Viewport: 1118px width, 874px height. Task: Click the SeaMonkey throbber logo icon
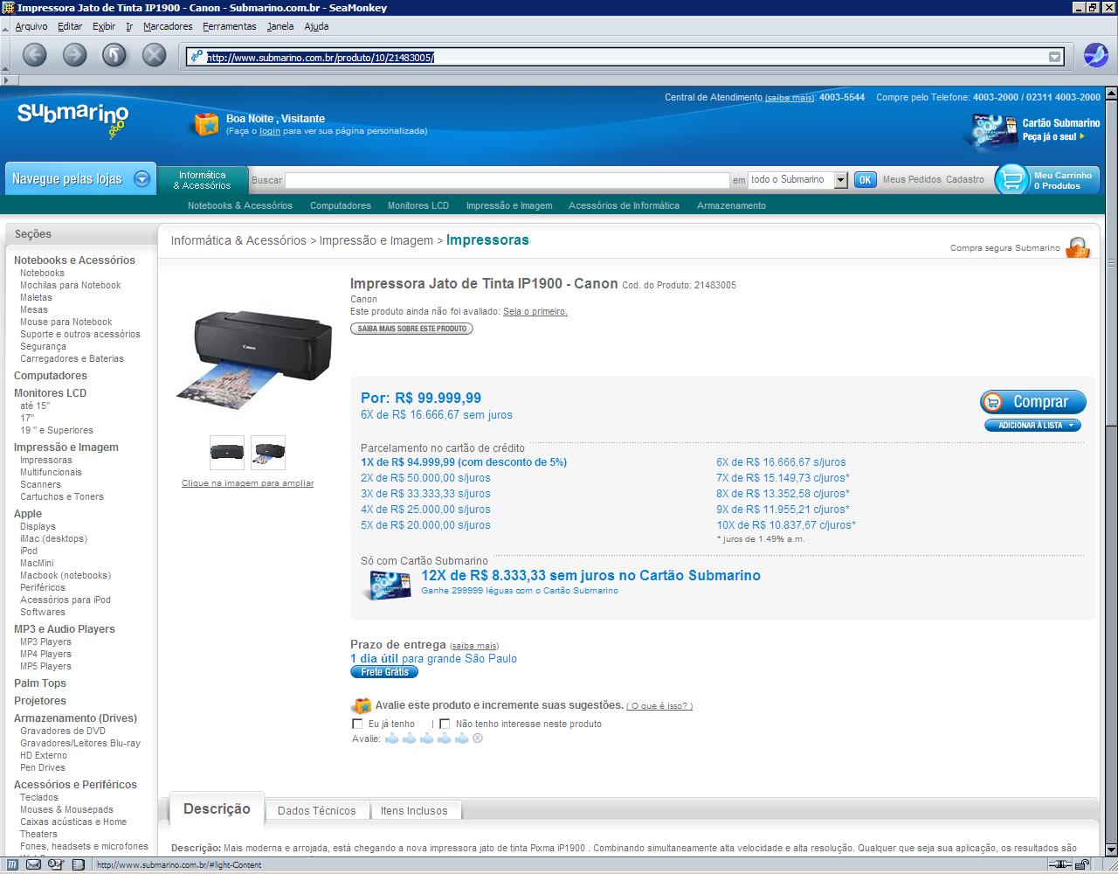(1095, 55)
